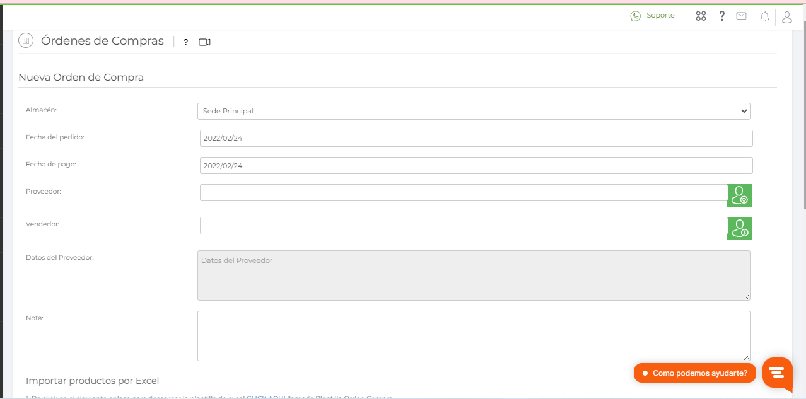
Task: Click the green add-vendor icon beside Vendedor
Action: pos(739,228)
